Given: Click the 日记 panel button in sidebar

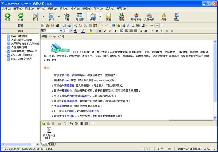Looking at the screenshot, I should [x=20, y=25].
